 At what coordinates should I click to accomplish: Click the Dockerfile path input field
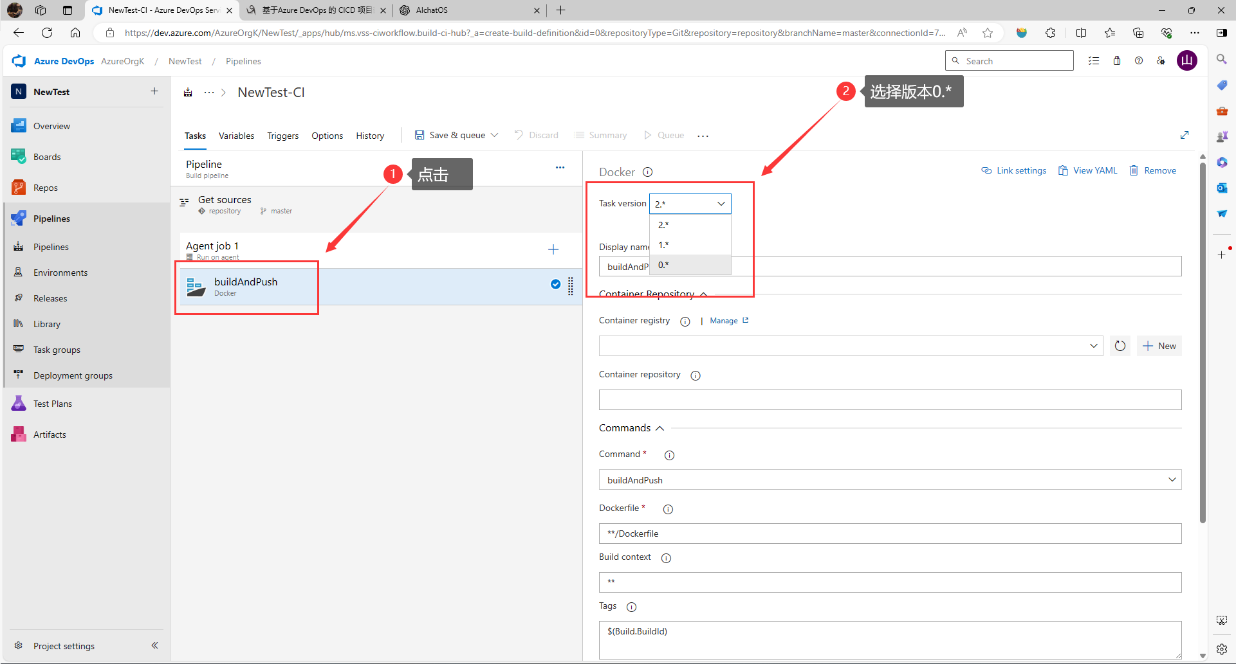tap(890, 534)
